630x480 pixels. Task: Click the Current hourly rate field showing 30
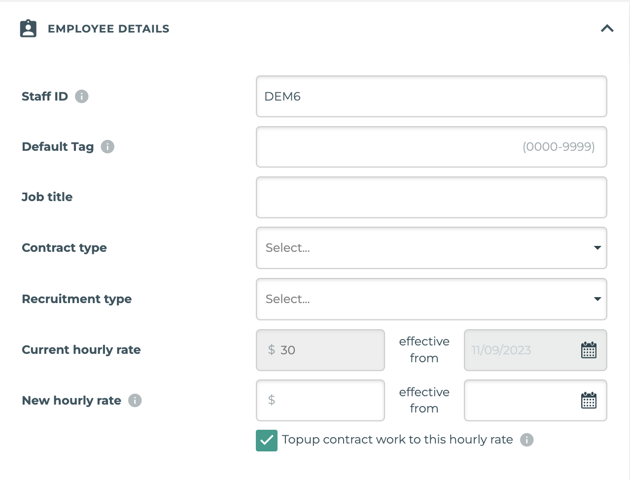point(320,350)
